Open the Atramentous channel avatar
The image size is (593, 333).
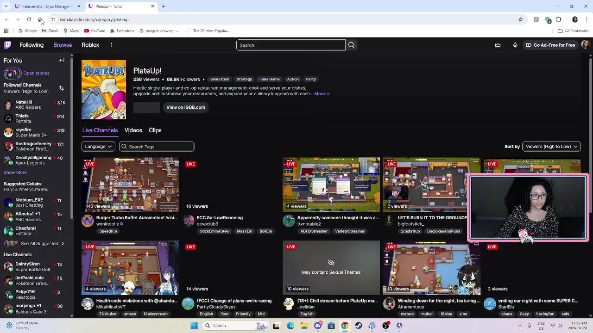[389, 304]
